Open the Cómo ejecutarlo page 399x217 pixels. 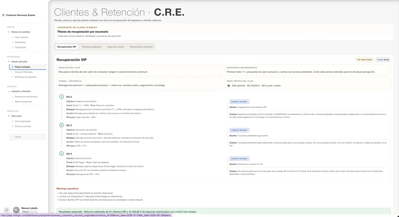click(x=23, y=121)
